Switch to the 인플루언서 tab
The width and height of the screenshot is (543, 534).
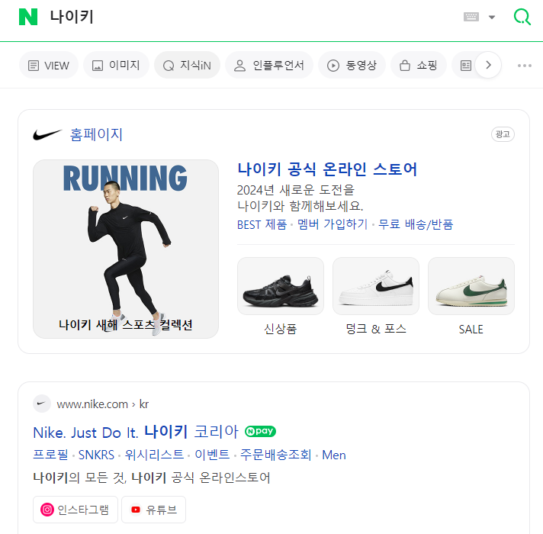pos(269,65)
